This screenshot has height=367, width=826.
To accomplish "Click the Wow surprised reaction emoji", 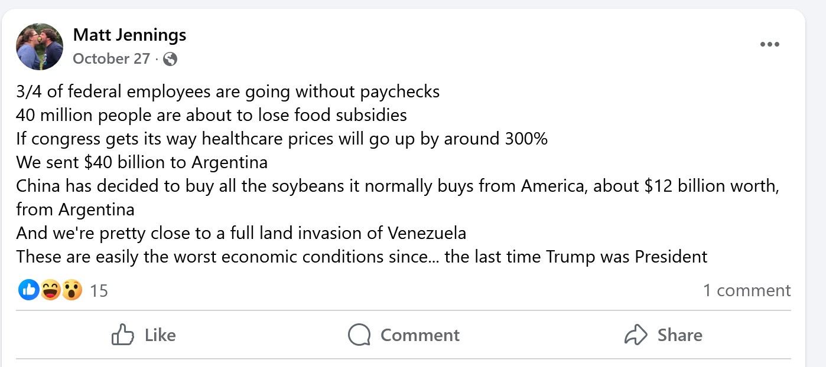I will pyautogui.click(x=71, y=290).
